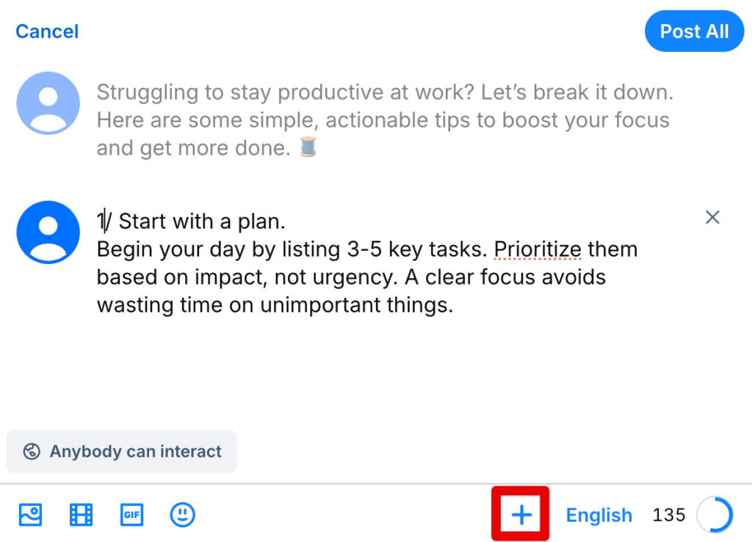The image size is (752, 542).
Task: Open the emoji picker smiley icon
Action: [183, 515]
